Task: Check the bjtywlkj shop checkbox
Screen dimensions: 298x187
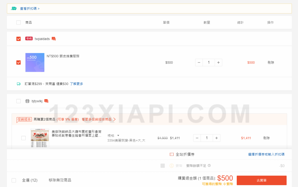Action: (x=18, y=101)
